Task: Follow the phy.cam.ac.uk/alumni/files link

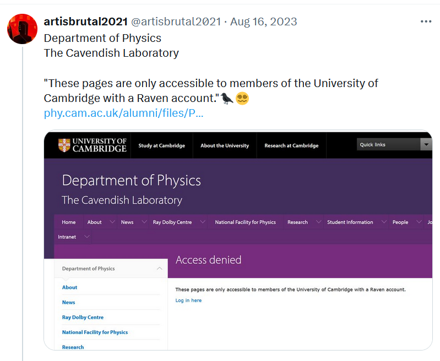Action: click(123, 113)
